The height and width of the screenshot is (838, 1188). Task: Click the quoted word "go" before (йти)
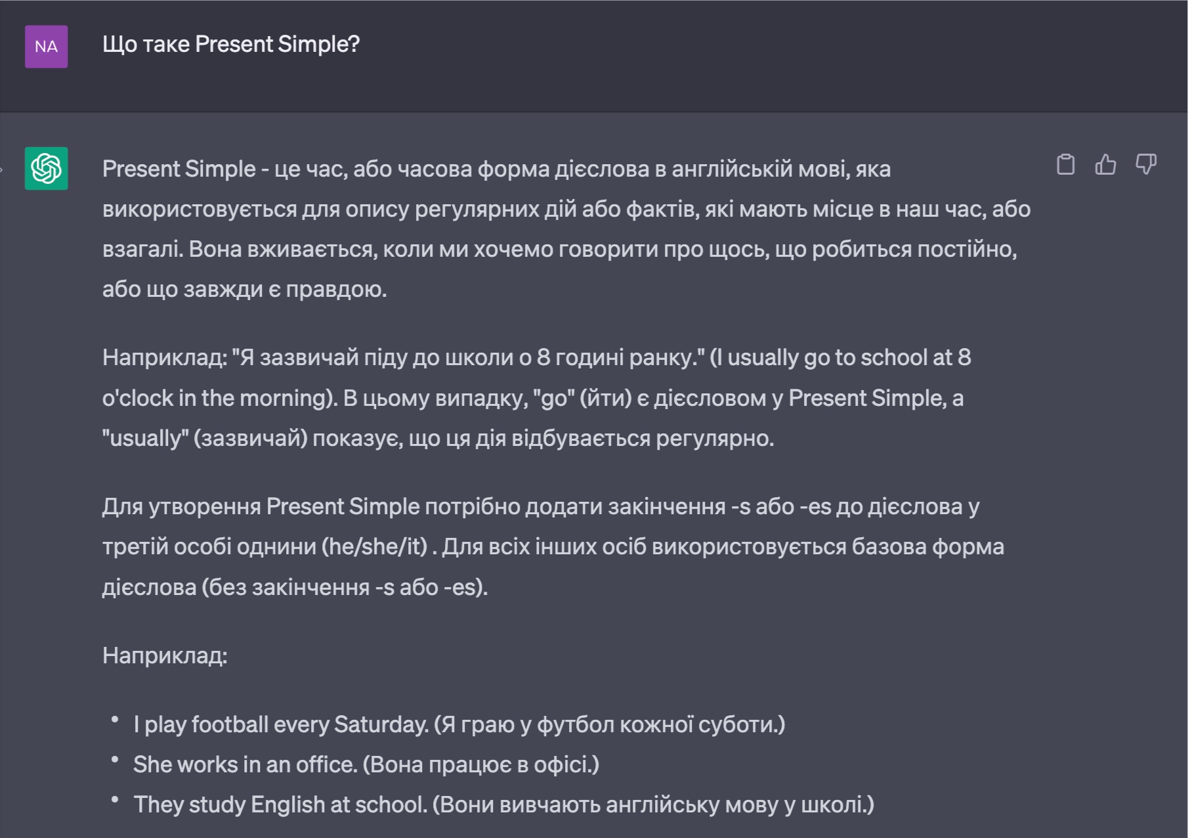pos(553,398)
